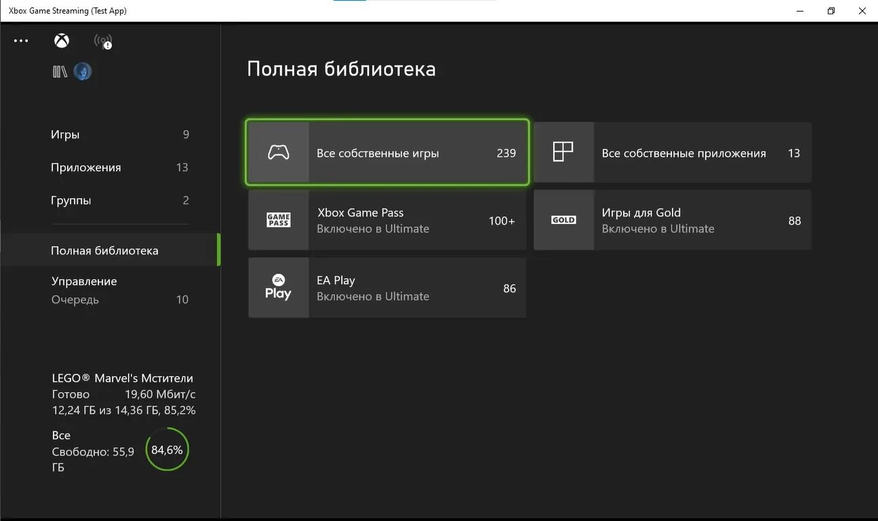Click the Полная библиотека page heading

pyautogui.click(x=341, y=69)
